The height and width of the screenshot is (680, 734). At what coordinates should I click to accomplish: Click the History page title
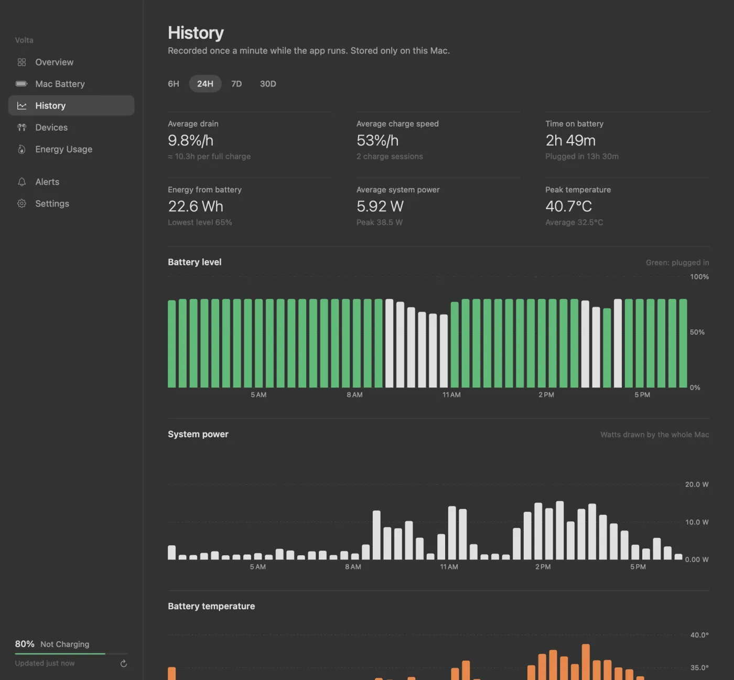point(196,33)
